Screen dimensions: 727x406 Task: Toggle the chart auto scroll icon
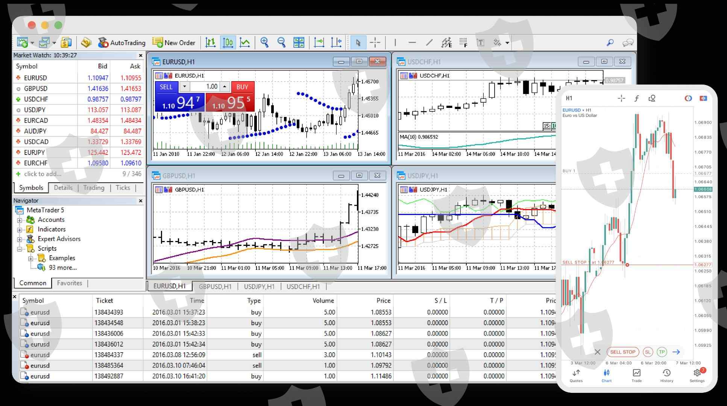coord(319,42)
